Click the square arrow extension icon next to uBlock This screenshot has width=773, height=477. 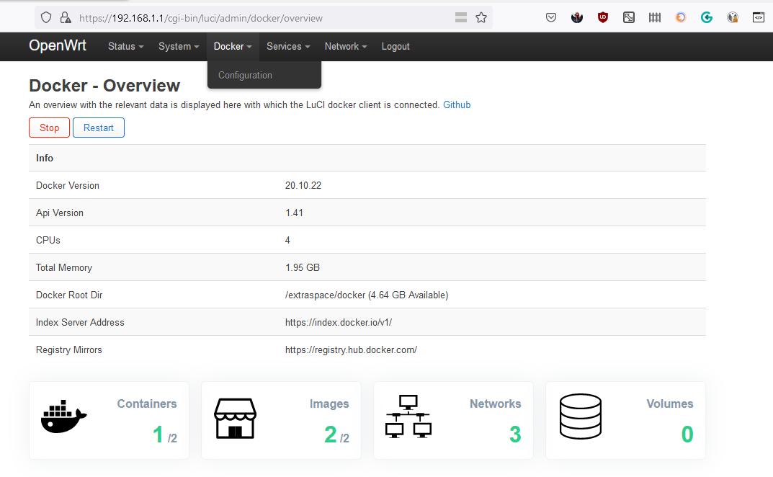point(628,18)
